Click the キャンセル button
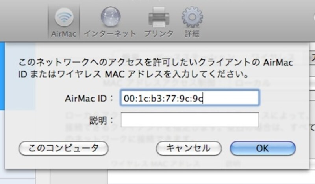 (x=189, y=149)
